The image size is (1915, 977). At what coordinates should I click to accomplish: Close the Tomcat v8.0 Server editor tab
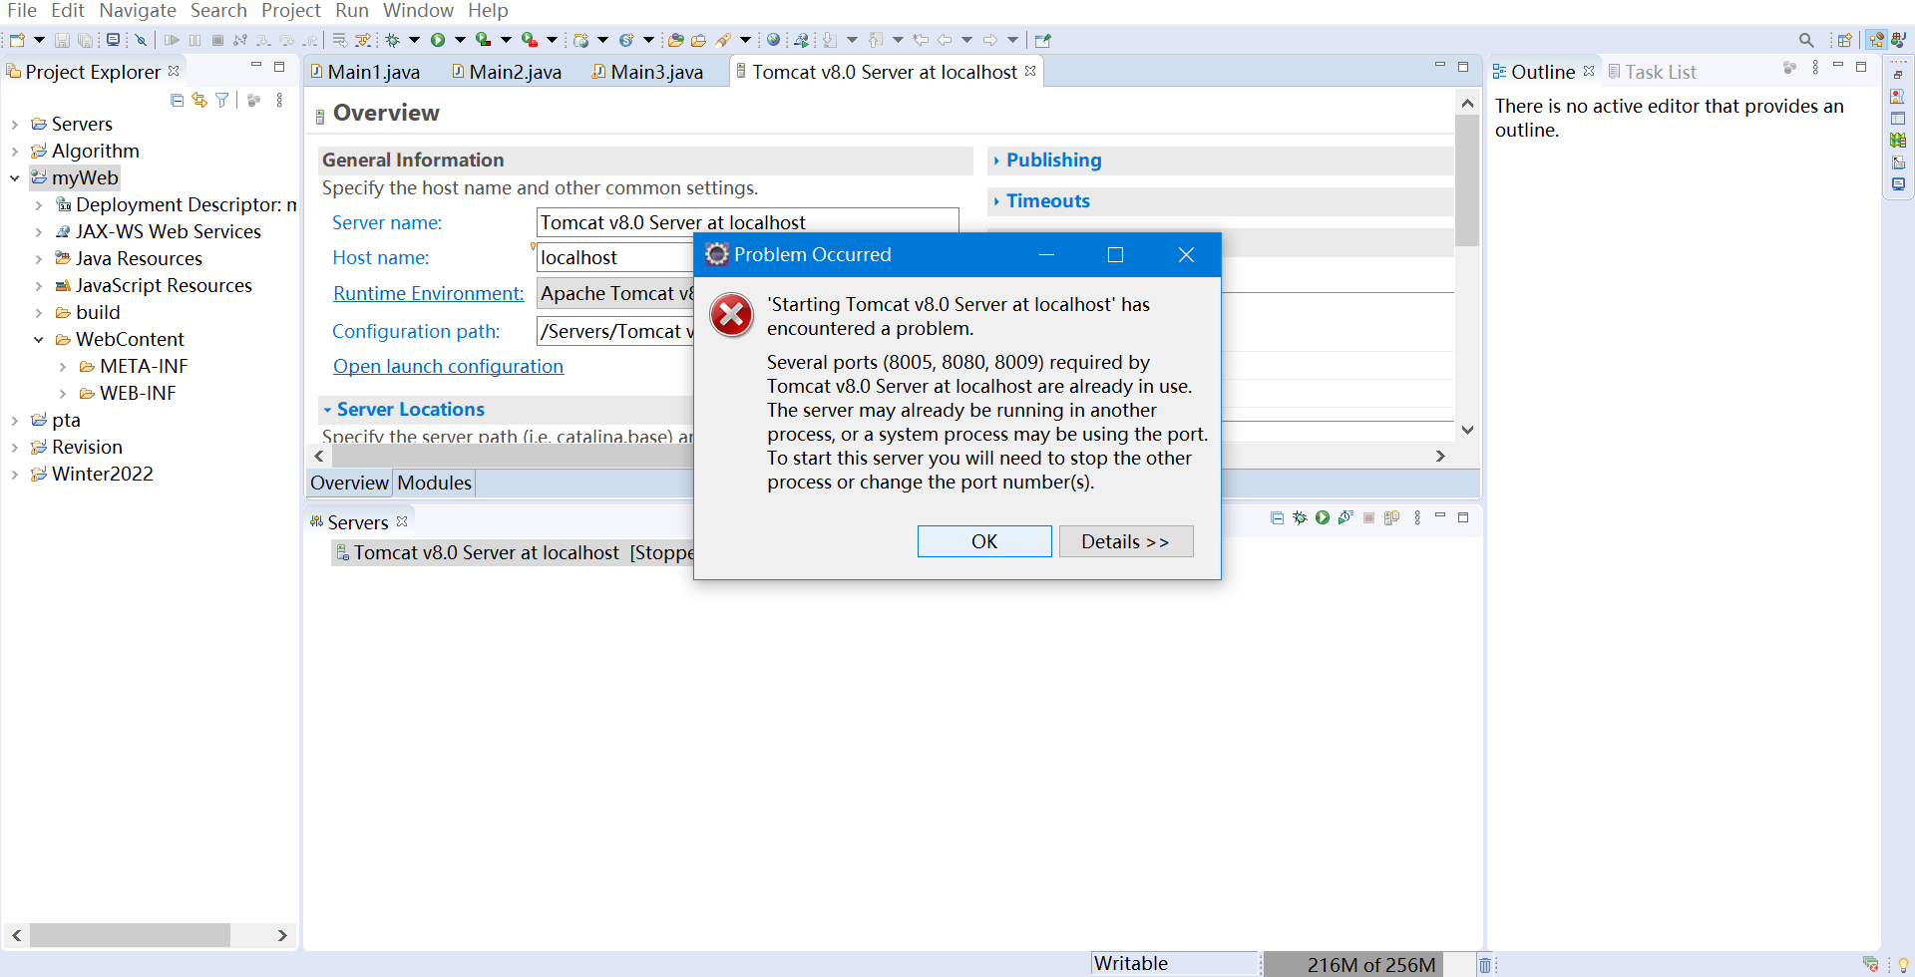coord(1030,71)
